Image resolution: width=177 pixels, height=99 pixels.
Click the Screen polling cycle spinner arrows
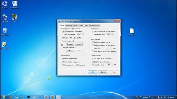click(112, 65)
